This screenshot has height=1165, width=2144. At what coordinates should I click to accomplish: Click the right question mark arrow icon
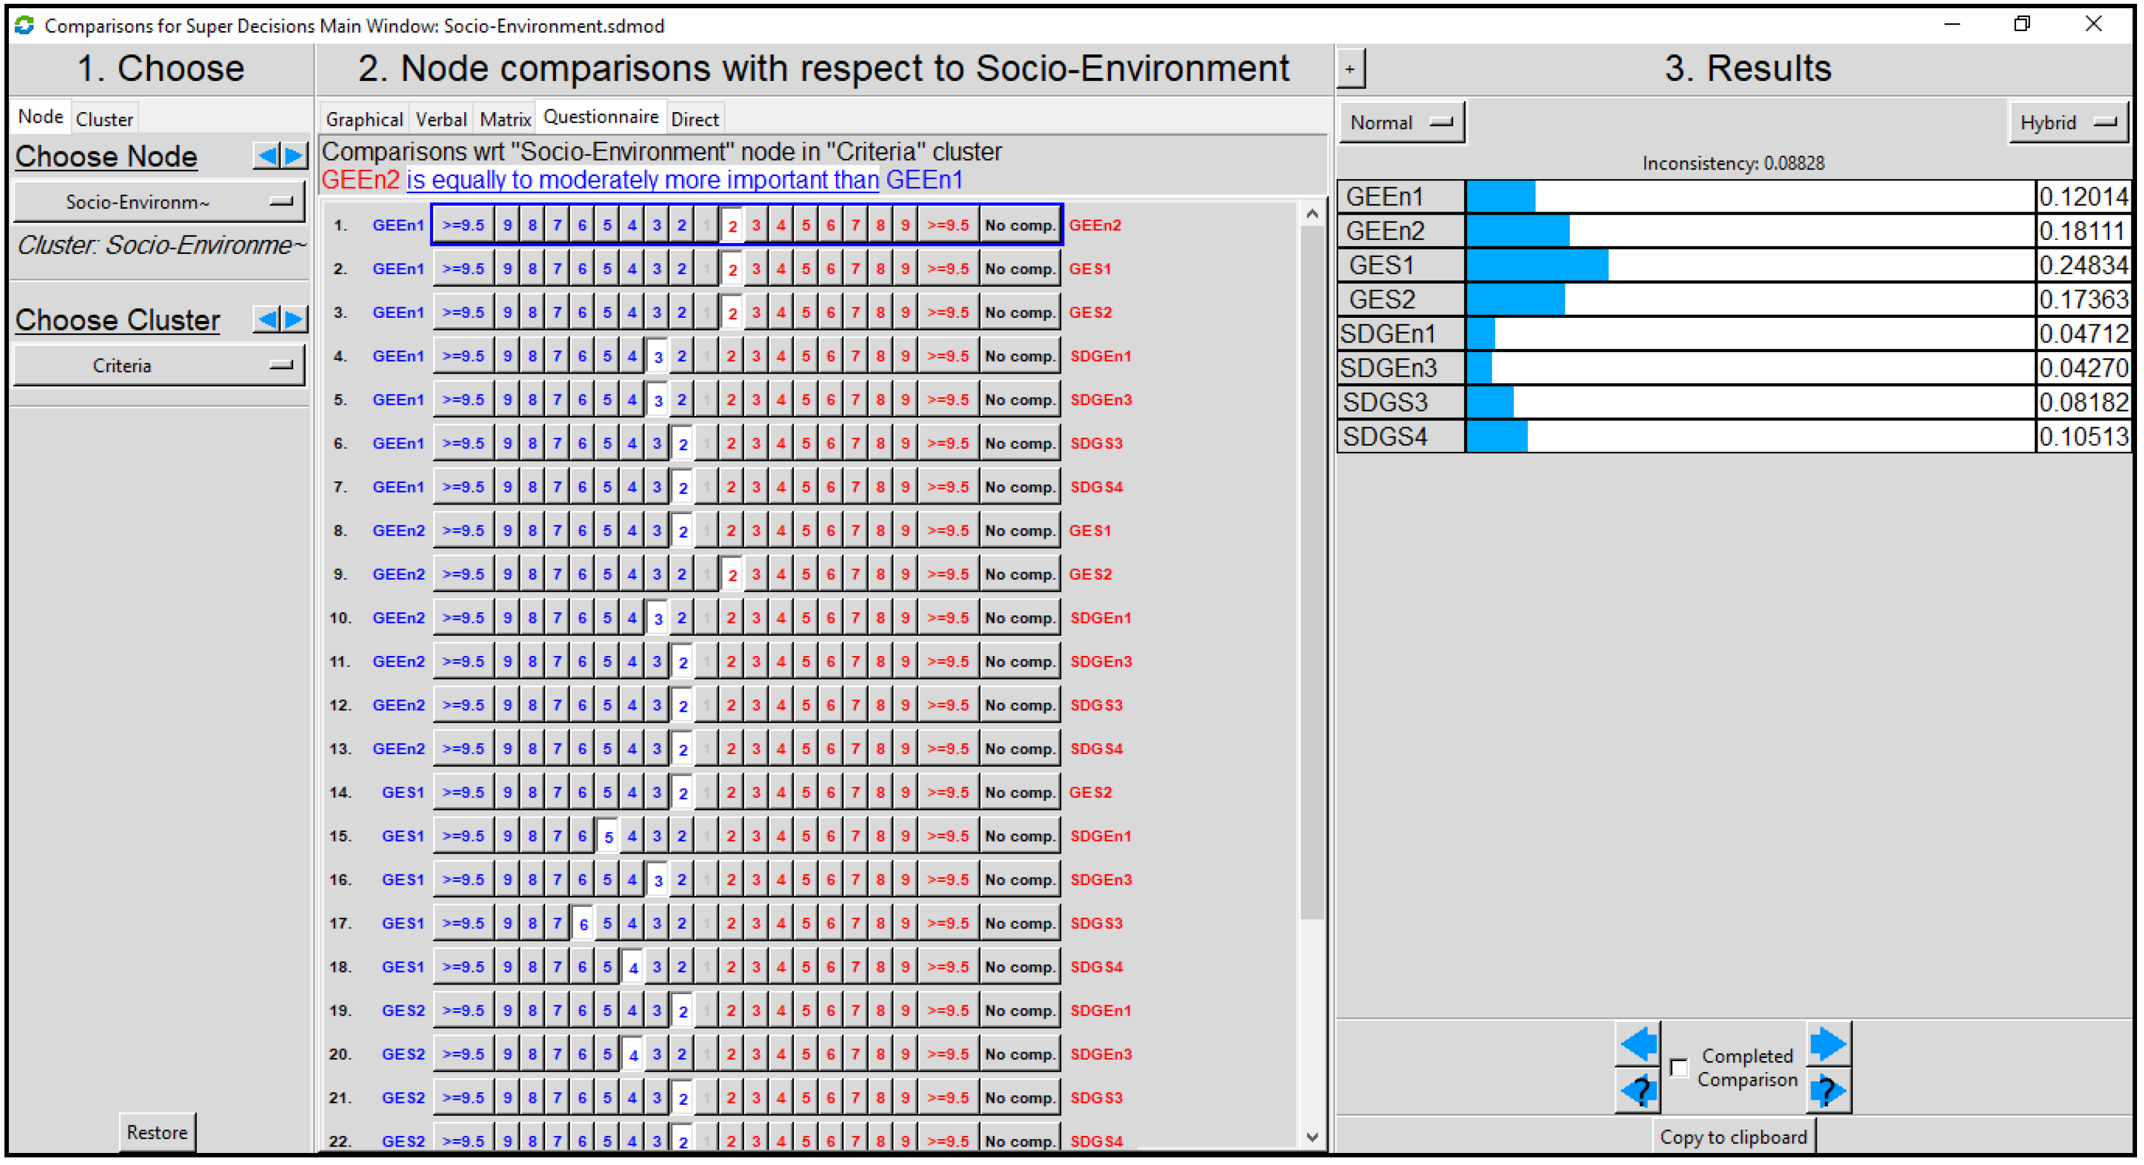pyautogui.click(x=1828, y=1091)
